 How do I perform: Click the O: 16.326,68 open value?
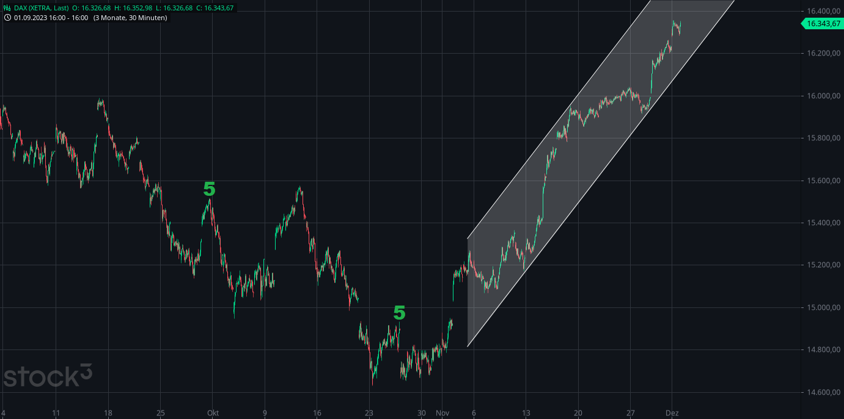(90, 7)
